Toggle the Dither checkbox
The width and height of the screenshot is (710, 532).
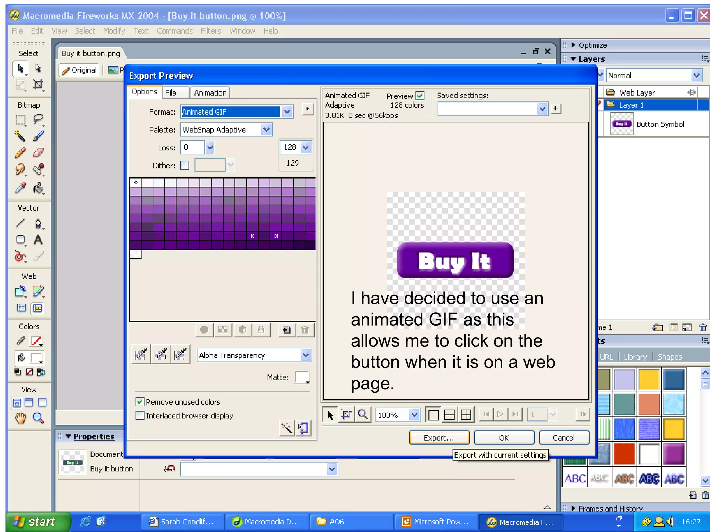(x=185, y=165)
